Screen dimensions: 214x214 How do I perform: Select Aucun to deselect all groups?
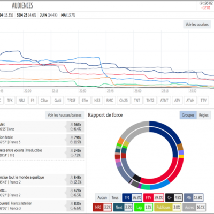[102, 197]
